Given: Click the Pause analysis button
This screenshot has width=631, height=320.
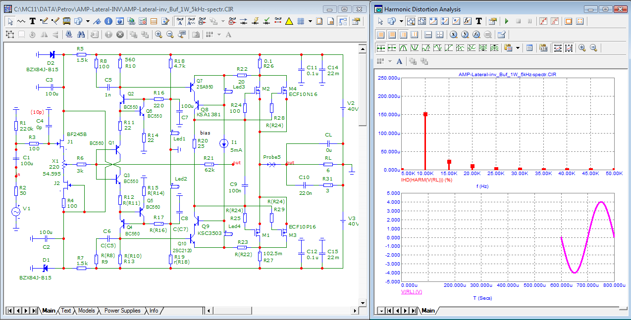Looking at the screenshot, I should (x=529, y=21).
